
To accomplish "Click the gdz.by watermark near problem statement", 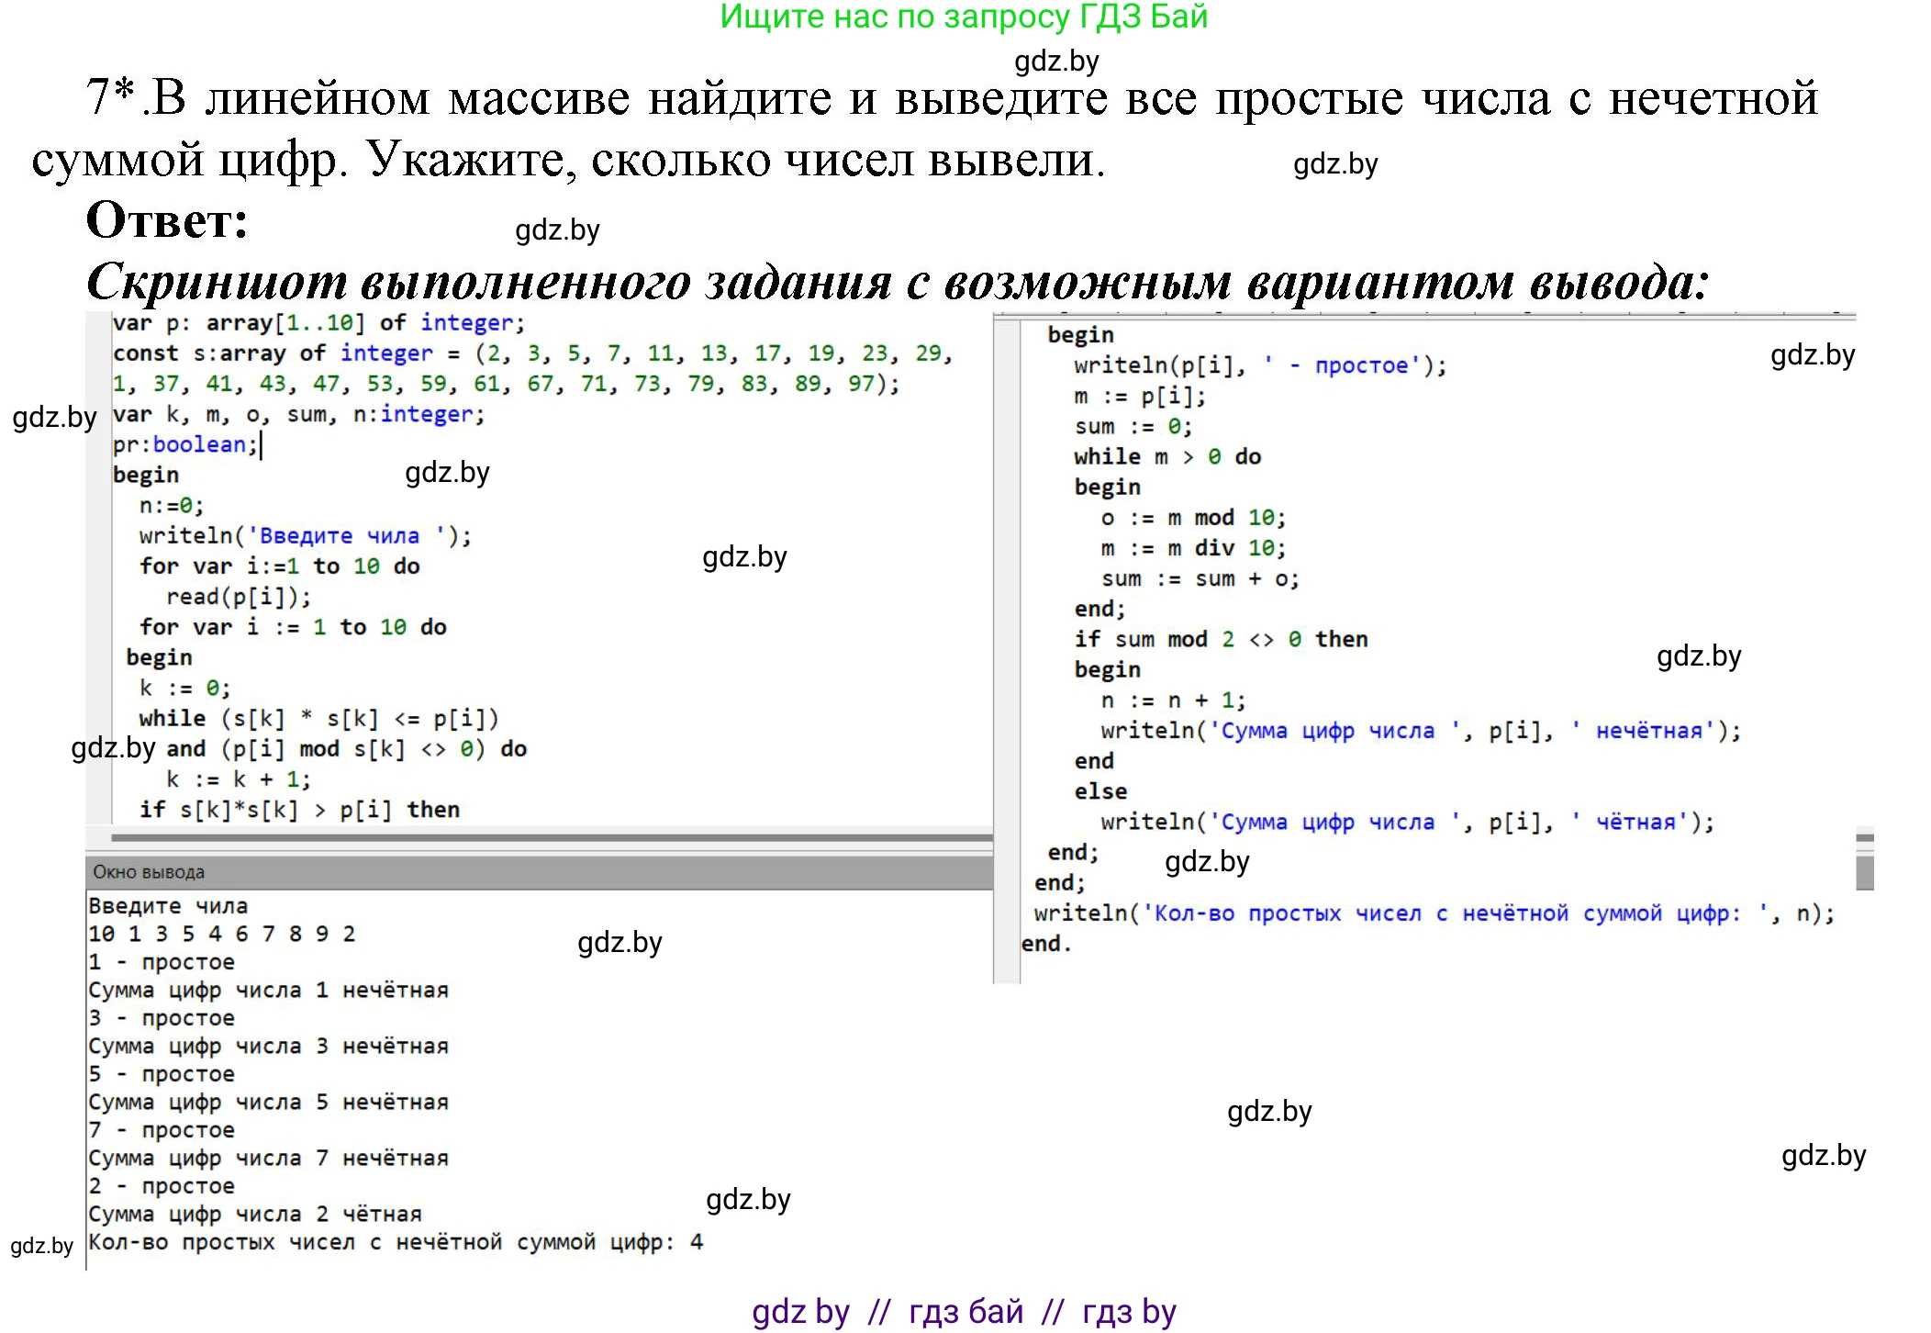I will [1334, 165].
